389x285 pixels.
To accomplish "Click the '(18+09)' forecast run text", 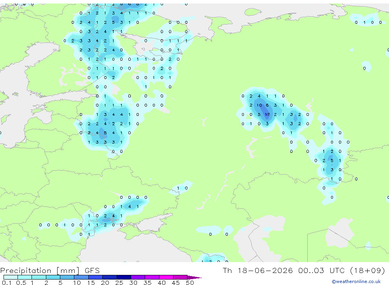I will [367, 270].
